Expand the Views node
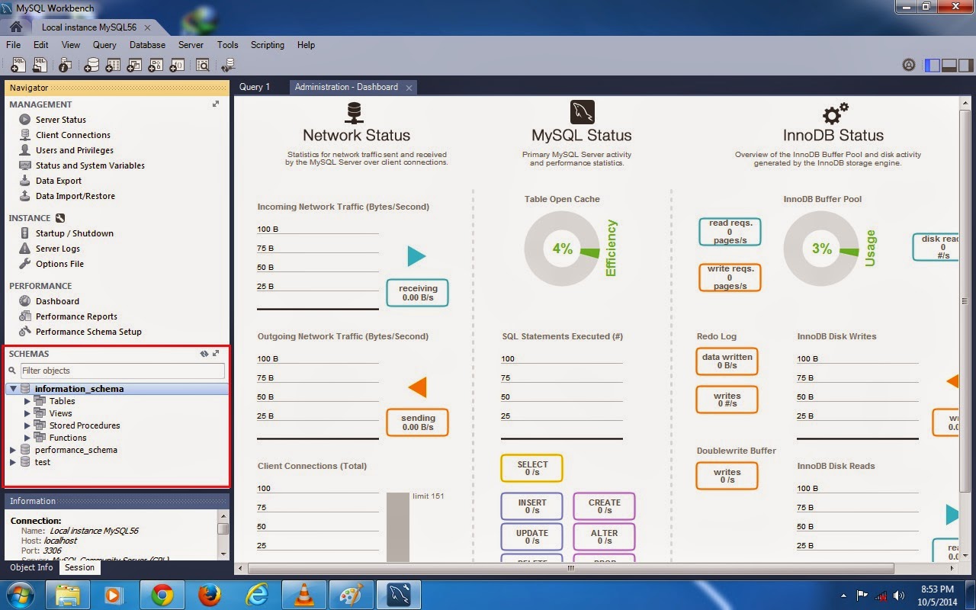 [x=27, y=413]
